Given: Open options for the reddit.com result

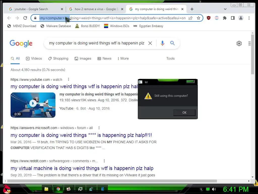Looking at the screenshot, I should [x=104, y=161].
